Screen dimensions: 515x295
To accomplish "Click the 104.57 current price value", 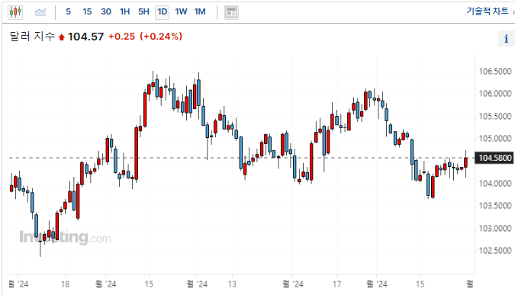I will (x=85, y=37).
